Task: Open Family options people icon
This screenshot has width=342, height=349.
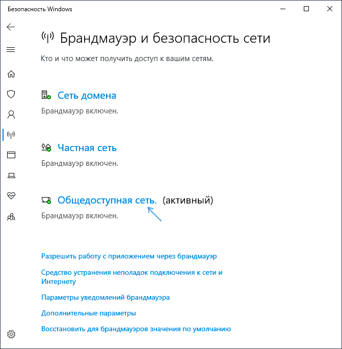Action: coord(11,217)
